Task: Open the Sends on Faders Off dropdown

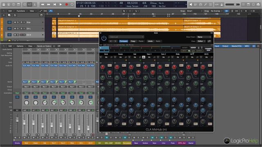Action: pos(64,46)
